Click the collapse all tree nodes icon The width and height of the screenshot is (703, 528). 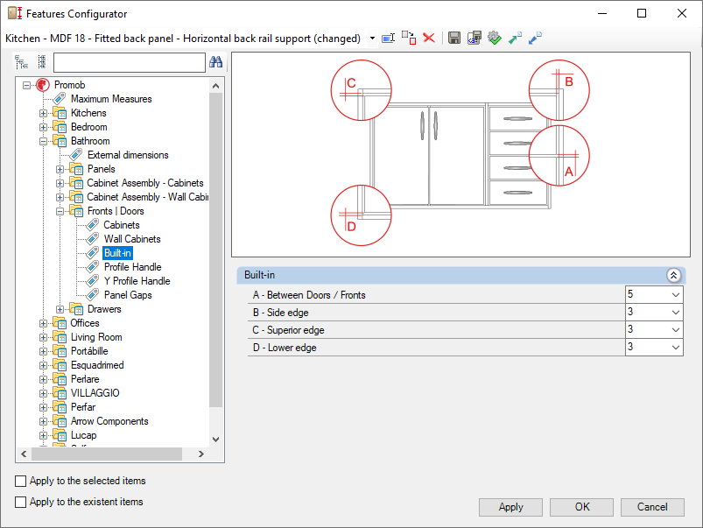(x=42, y=62)
